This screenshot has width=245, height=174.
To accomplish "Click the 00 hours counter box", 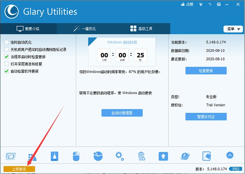I will click(x=104, y=55).
